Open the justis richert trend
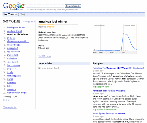 [x=12, y=48]
